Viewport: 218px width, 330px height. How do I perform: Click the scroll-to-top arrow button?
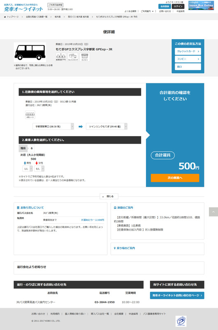point(213,212)
